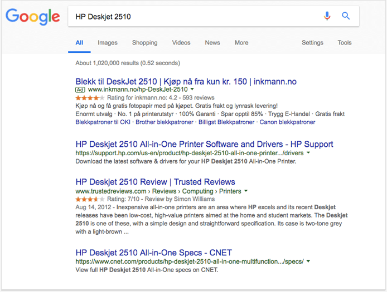Click View full HP Deskjet 2510 specs snippet
Viewport: 387px width, 292px height.
tap(147, 270)
